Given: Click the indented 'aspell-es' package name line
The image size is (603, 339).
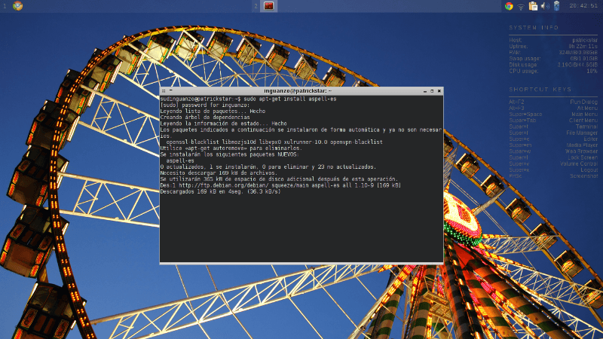Looking at the screenshot, I should 180,160.
